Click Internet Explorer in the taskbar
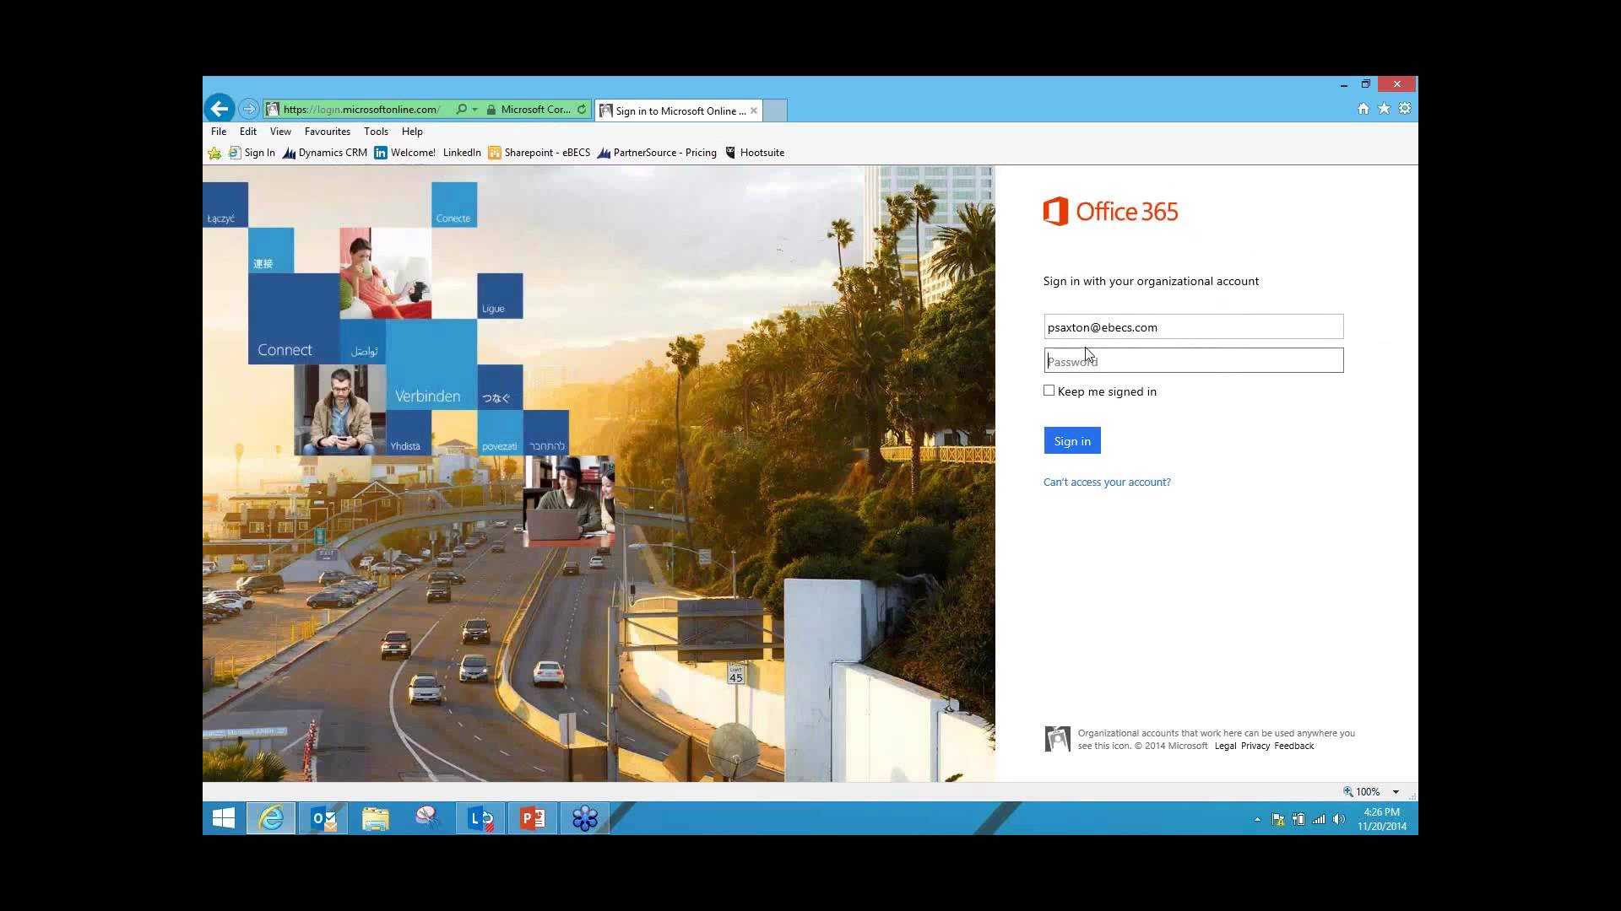Image resolution: width=1621 pixels, height=911 pixels. (x=271, y=818)
